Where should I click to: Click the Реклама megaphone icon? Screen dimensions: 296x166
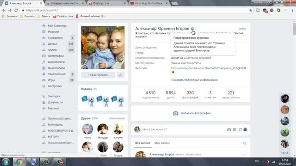[x=44, y=108]
